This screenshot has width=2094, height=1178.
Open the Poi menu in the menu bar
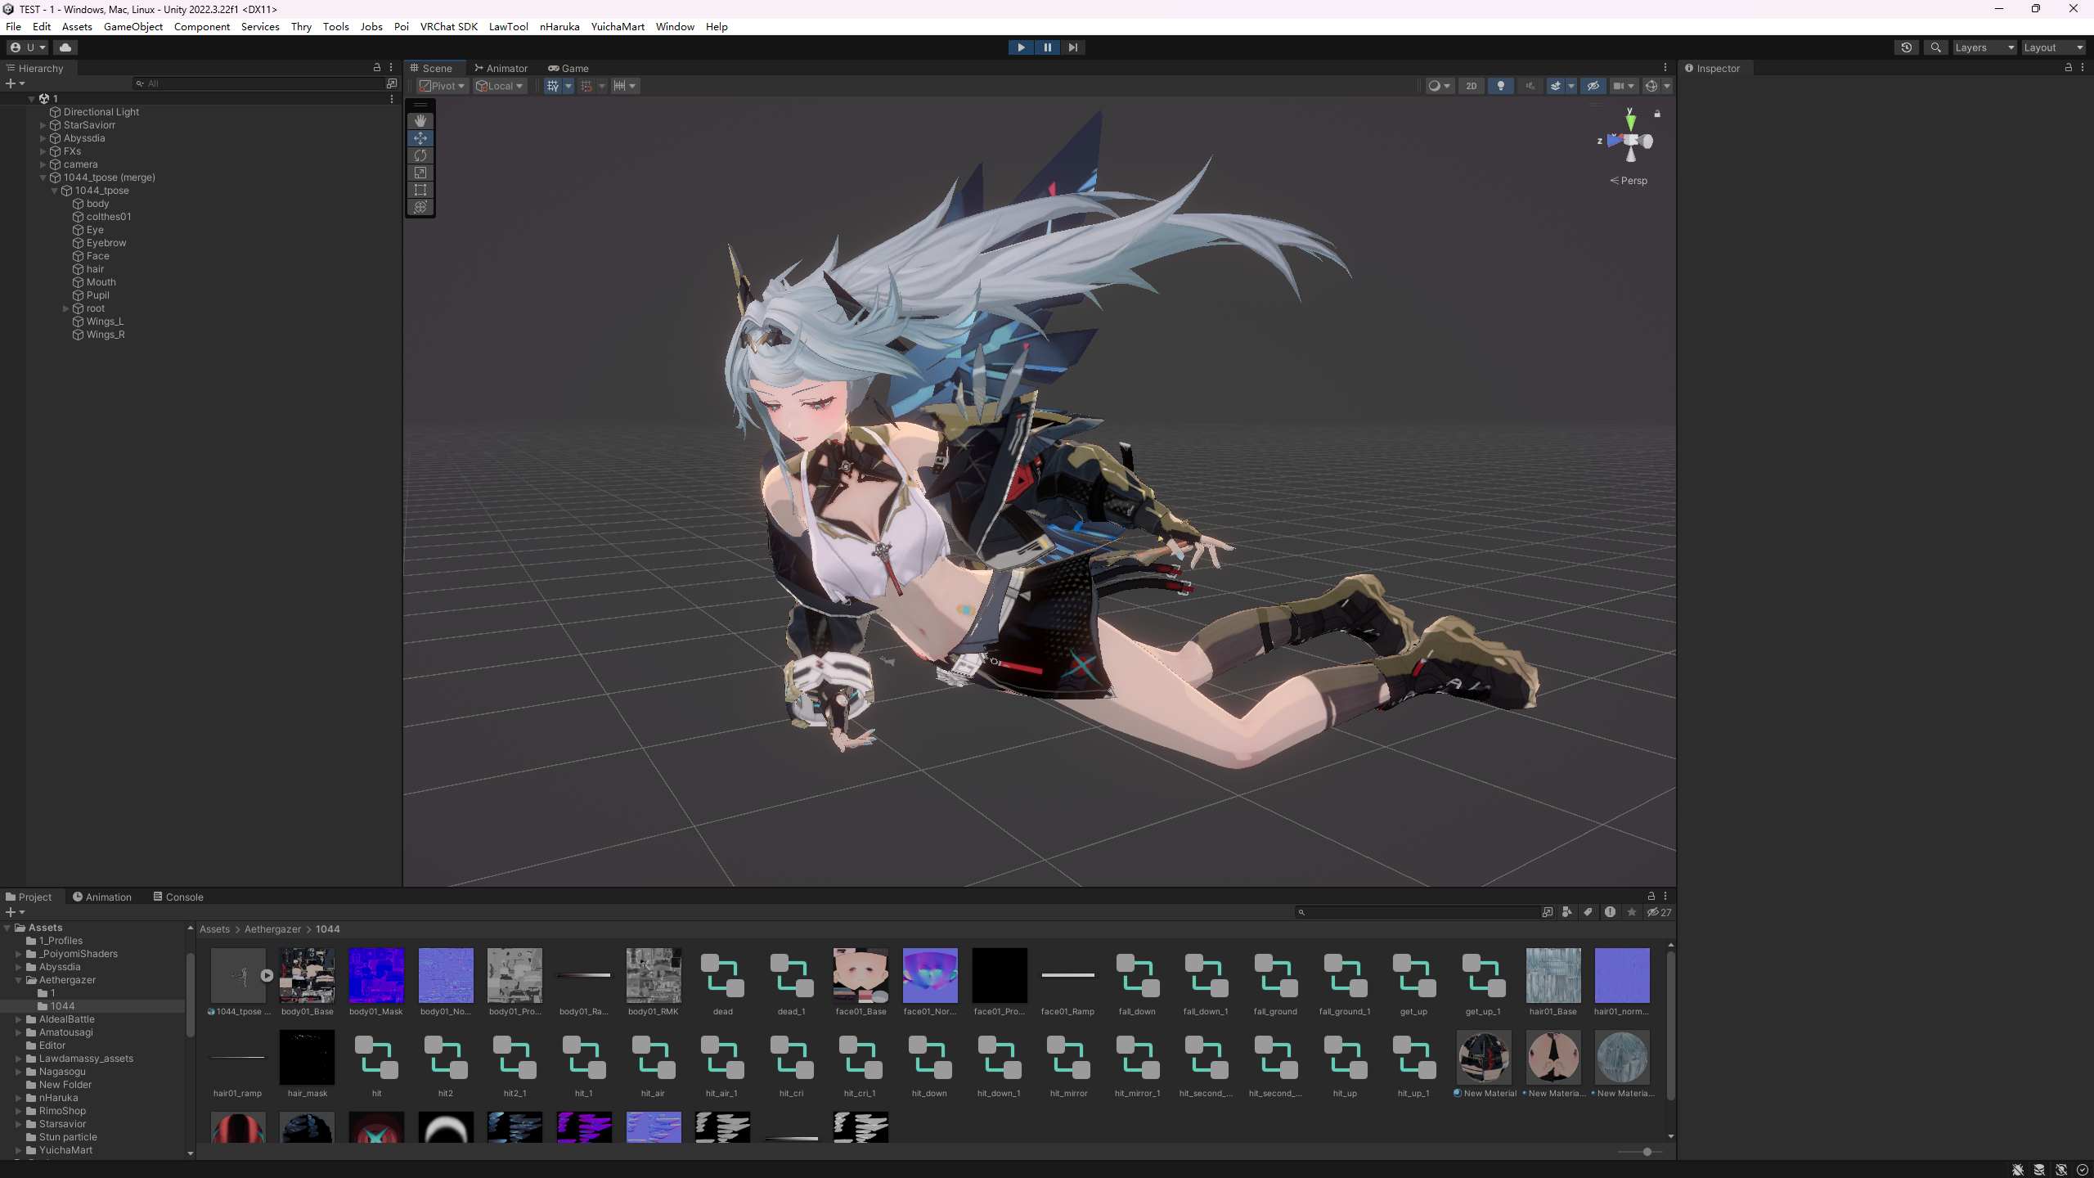[401, 26]
